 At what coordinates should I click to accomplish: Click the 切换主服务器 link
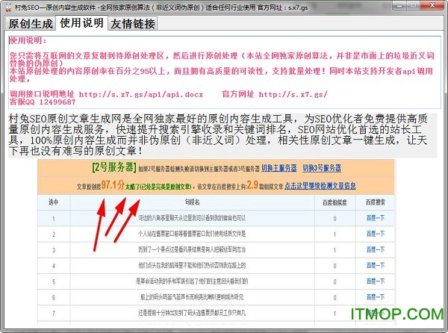(x=279, y=168)
